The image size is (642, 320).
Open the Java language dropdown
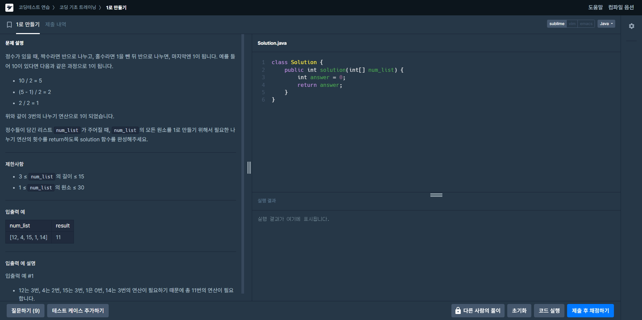pyautogui.click(x=606, y=24)
